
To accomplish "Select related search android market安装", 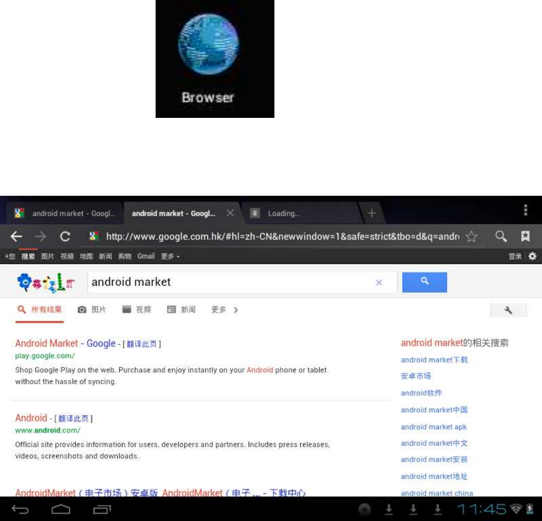I will pyautogui.click(x=434, y=459).
